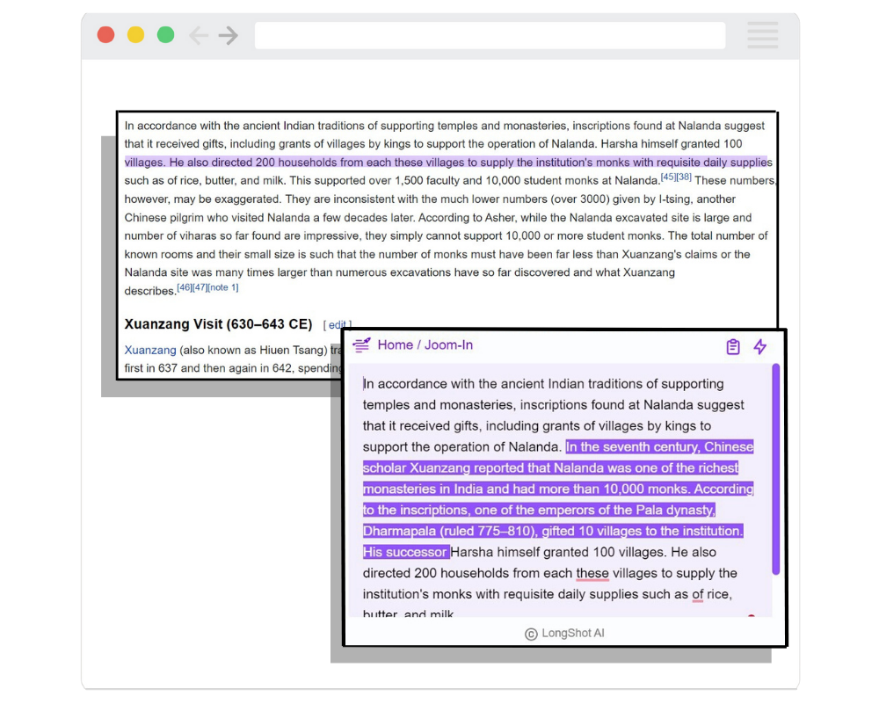Click the LongShot logo icon beside Home
The image size is (879, 703).
pos(361,344)
